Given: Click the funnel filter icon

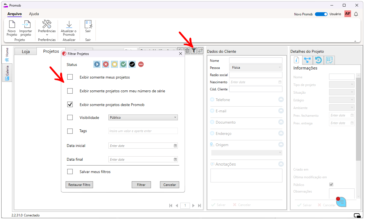Looking at the screenshot, I should [x=194, y=51].
